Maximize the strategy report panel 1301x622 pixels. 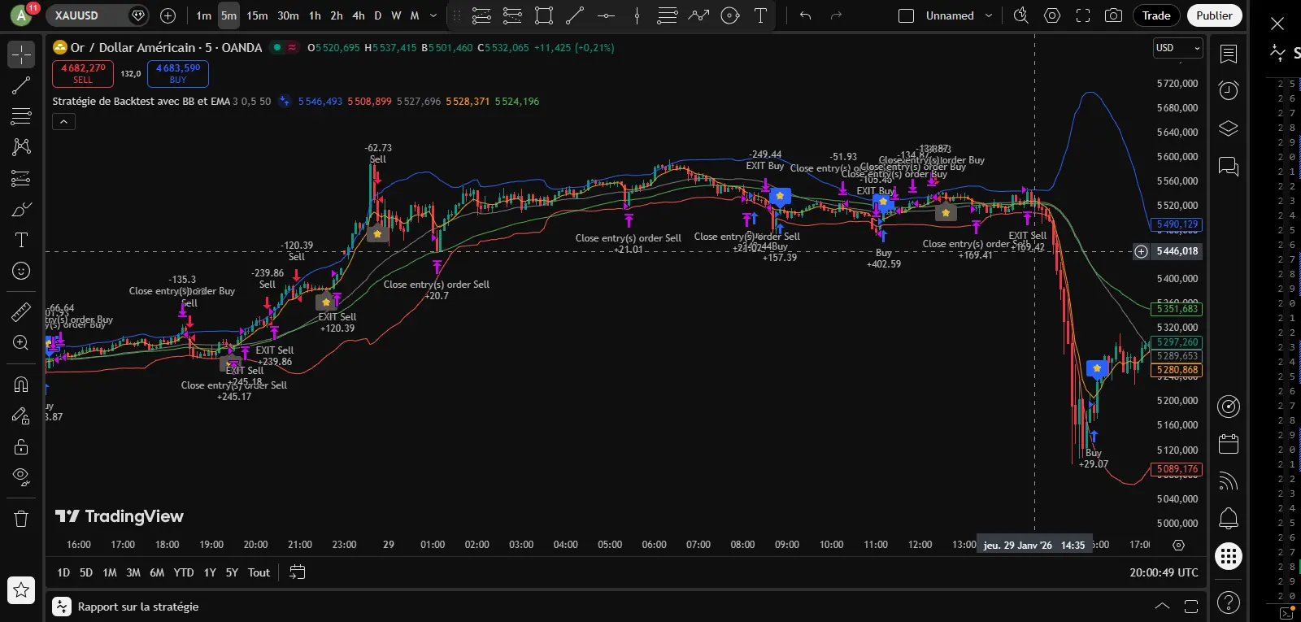pyautogui.click(x=1191, y=607)
